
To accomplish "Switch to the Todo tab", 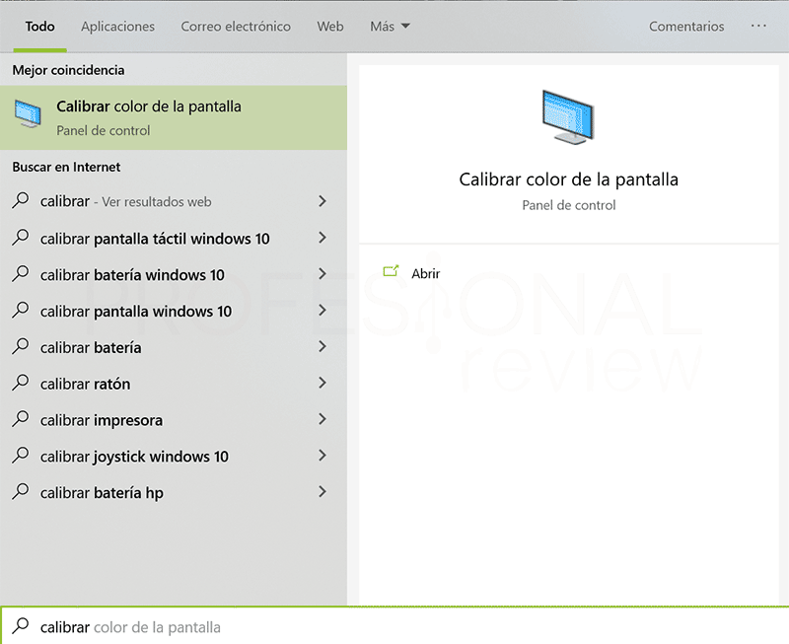I will coord(40,27).
